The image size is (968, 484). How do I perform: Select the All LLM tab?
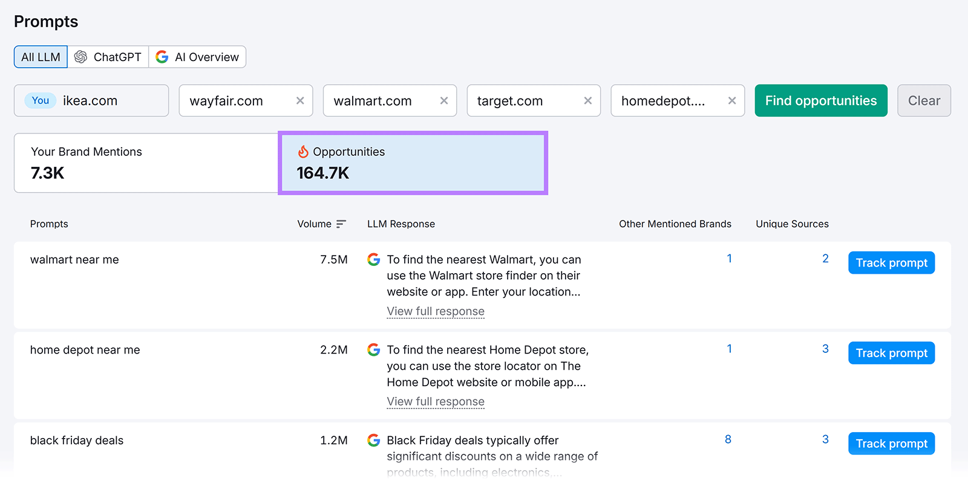41,57
